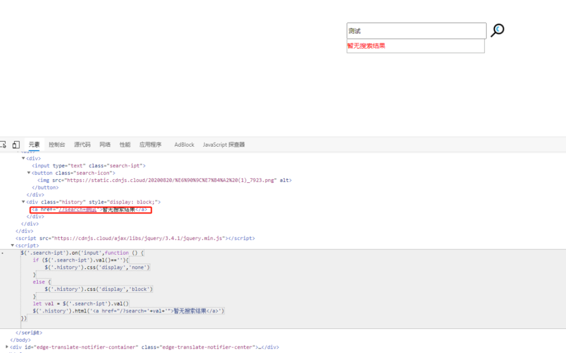The height and width of the screenshot is (353, 566).
Task: Open the JavaScript 探查器 tab
Action: 224,145
